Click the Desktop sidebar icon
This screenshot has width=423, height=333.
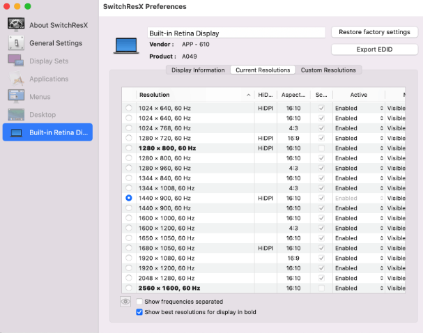click(16, 114)
